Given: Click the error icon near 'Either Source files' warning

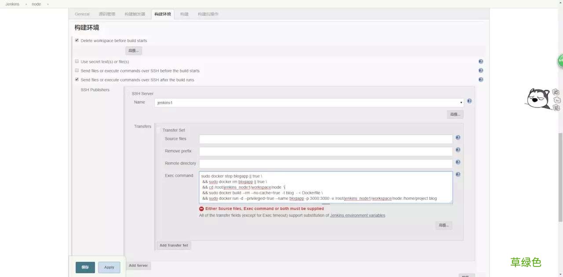Looking at the screenshot, I should tap(201, 209).
